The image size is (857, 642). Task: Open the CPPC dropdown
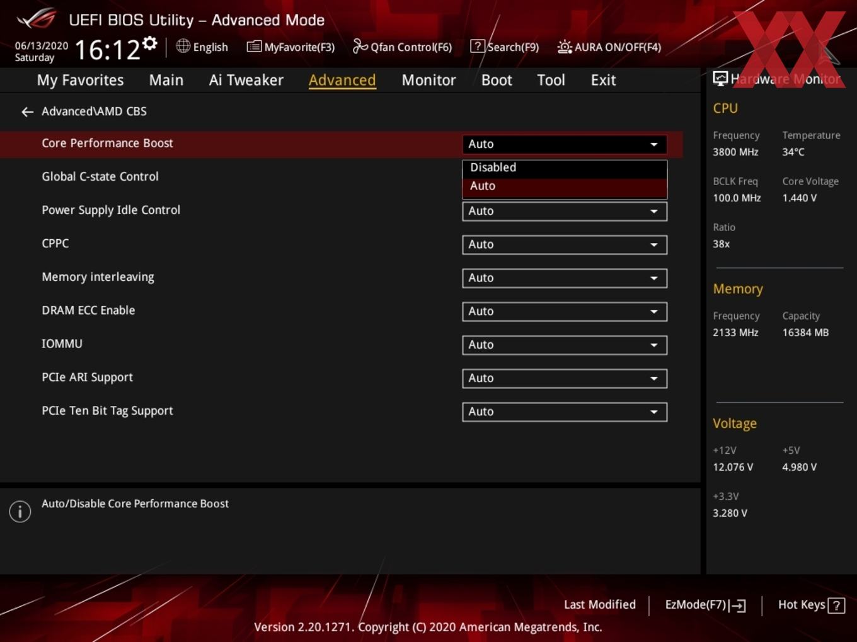click(565, 245)
